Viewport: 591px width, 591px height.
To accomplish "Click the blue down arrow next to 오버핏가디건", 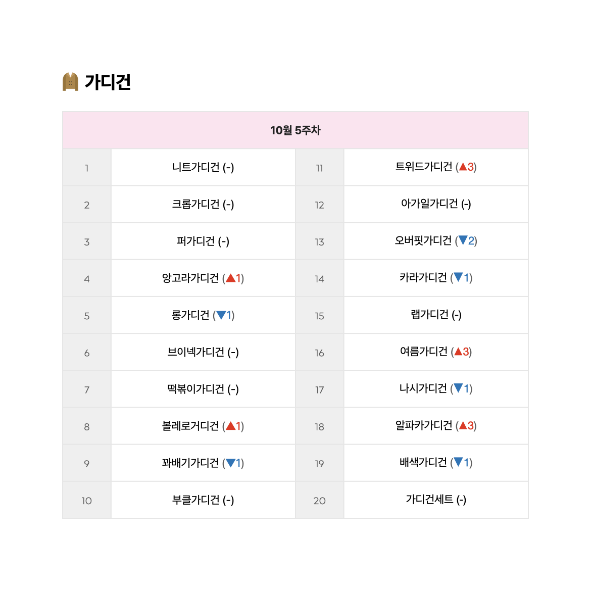I will (x=463, y=240).
